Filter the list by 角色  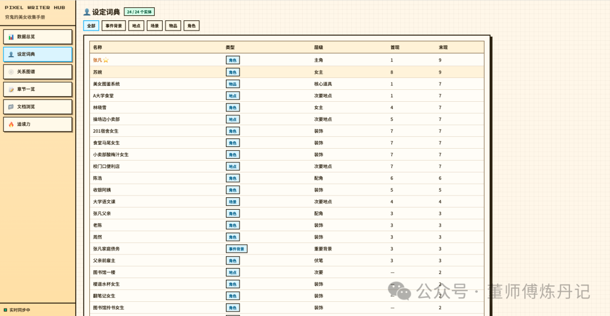pos(191,25)
